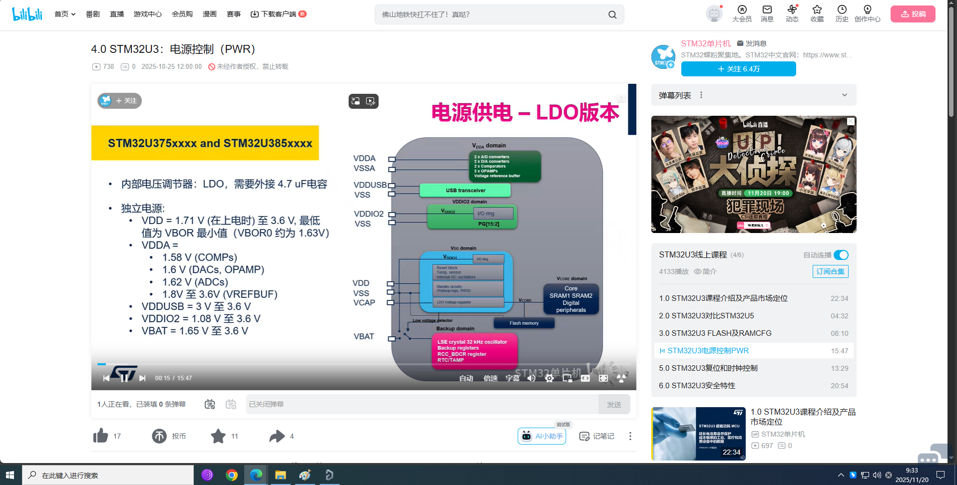Open player settings gear icon
Viewport: 957px width, 485px height.
tap(549, 378)
